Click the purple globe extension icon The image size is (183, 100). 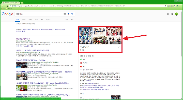point(175,6)
